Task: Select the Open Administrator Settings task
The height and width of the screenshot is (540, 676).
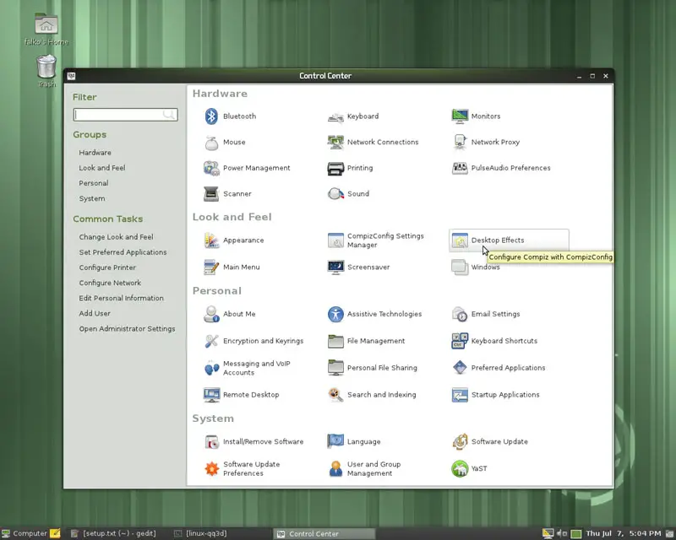Action: pyautogui.click(x=128, y=328)
